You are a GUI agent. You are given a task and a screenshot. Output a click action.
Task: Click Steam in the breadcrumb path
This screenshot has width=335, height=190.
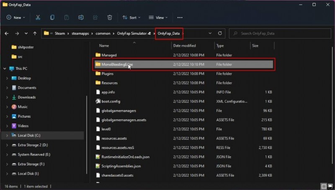click(60, 33)
